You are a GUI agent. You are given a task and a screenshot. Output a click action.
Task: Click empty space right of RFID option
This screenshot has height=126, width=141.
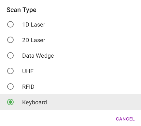tap(87, 86)
